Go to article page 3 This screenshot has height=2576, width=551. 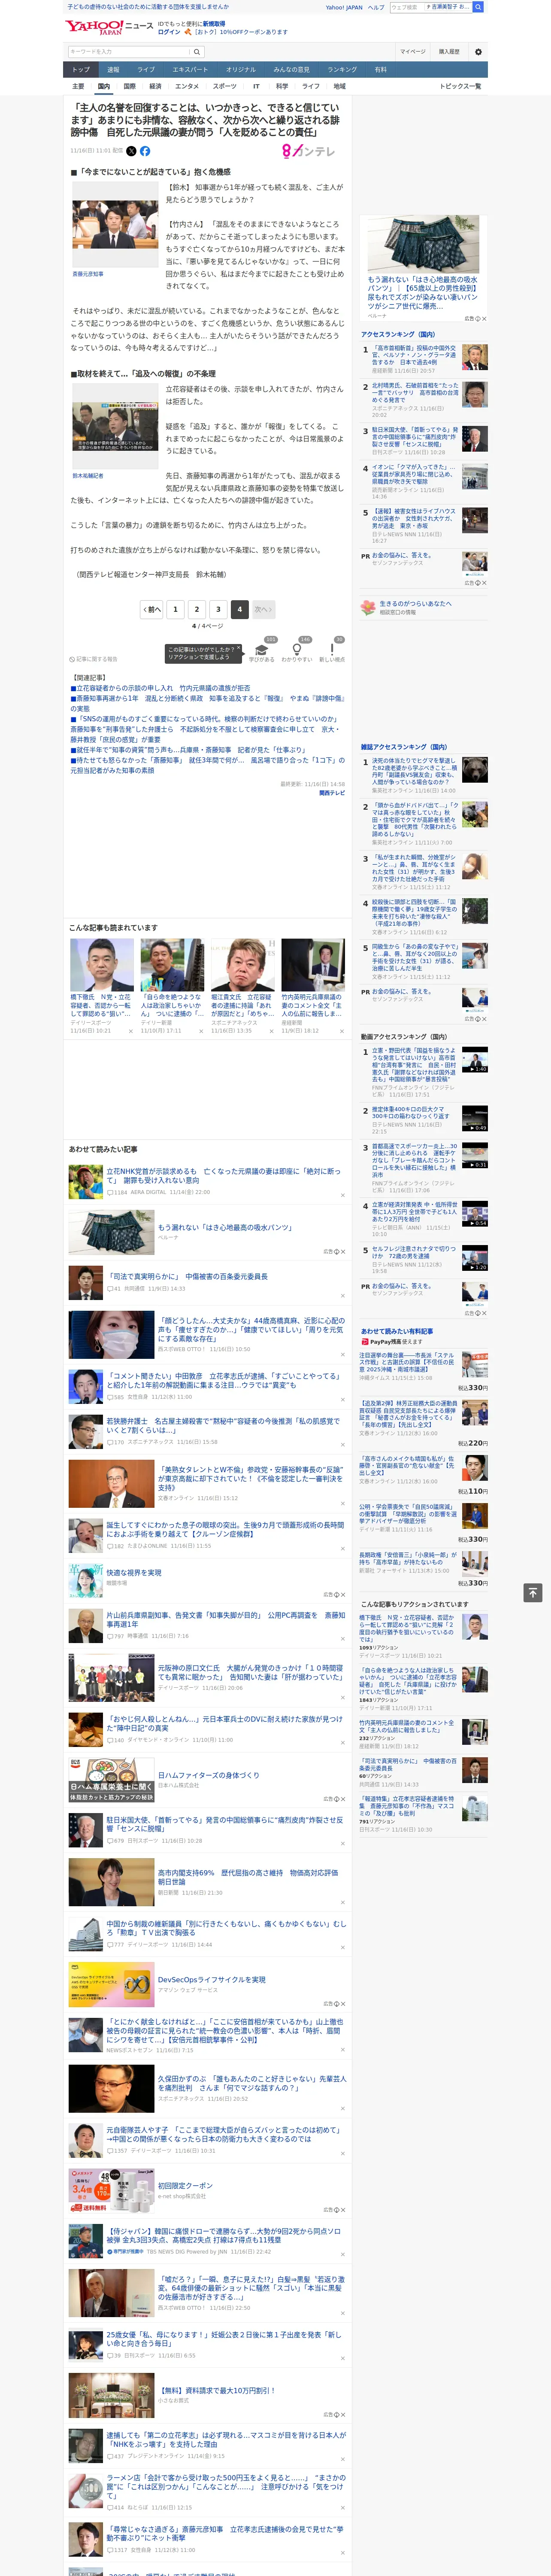(x=218, y=609)
